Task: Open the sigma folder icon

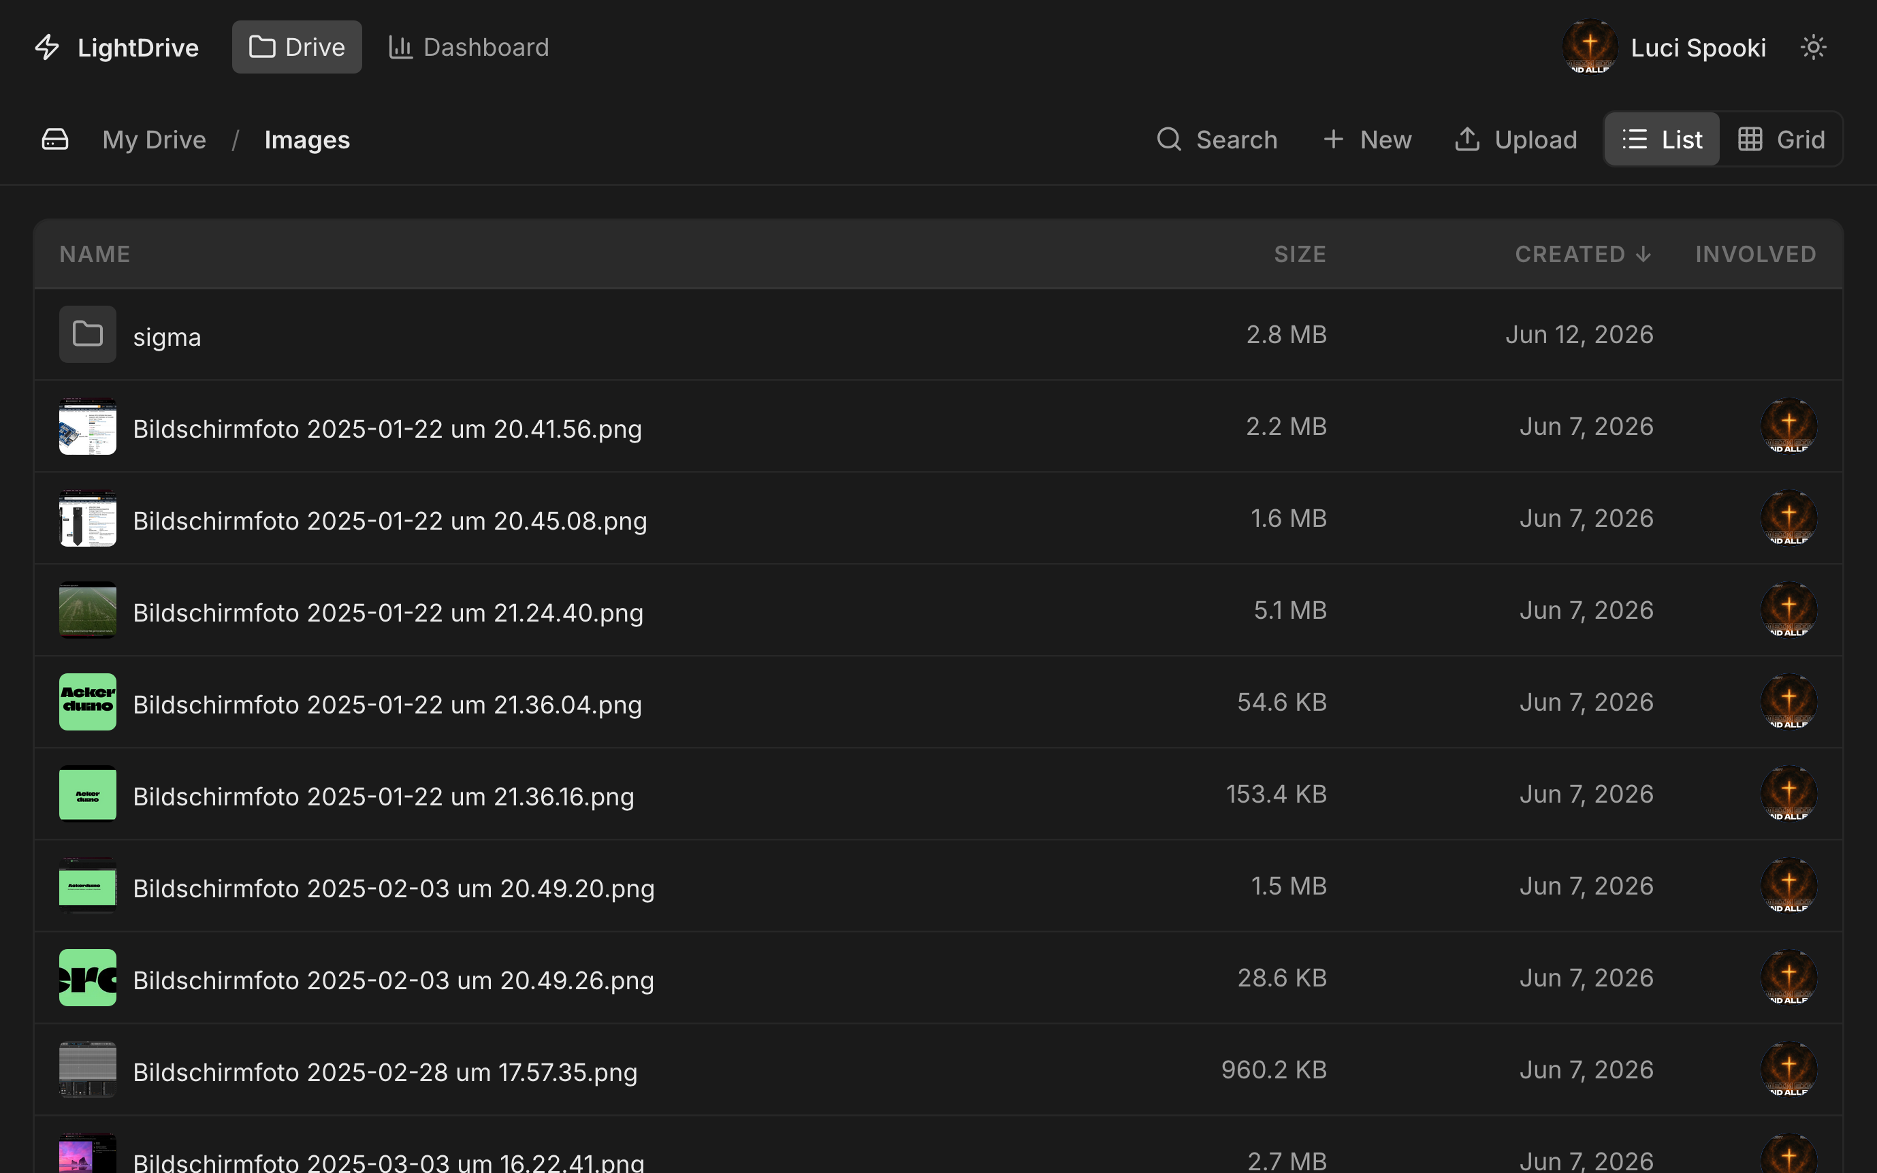Action: pos(88,334)
